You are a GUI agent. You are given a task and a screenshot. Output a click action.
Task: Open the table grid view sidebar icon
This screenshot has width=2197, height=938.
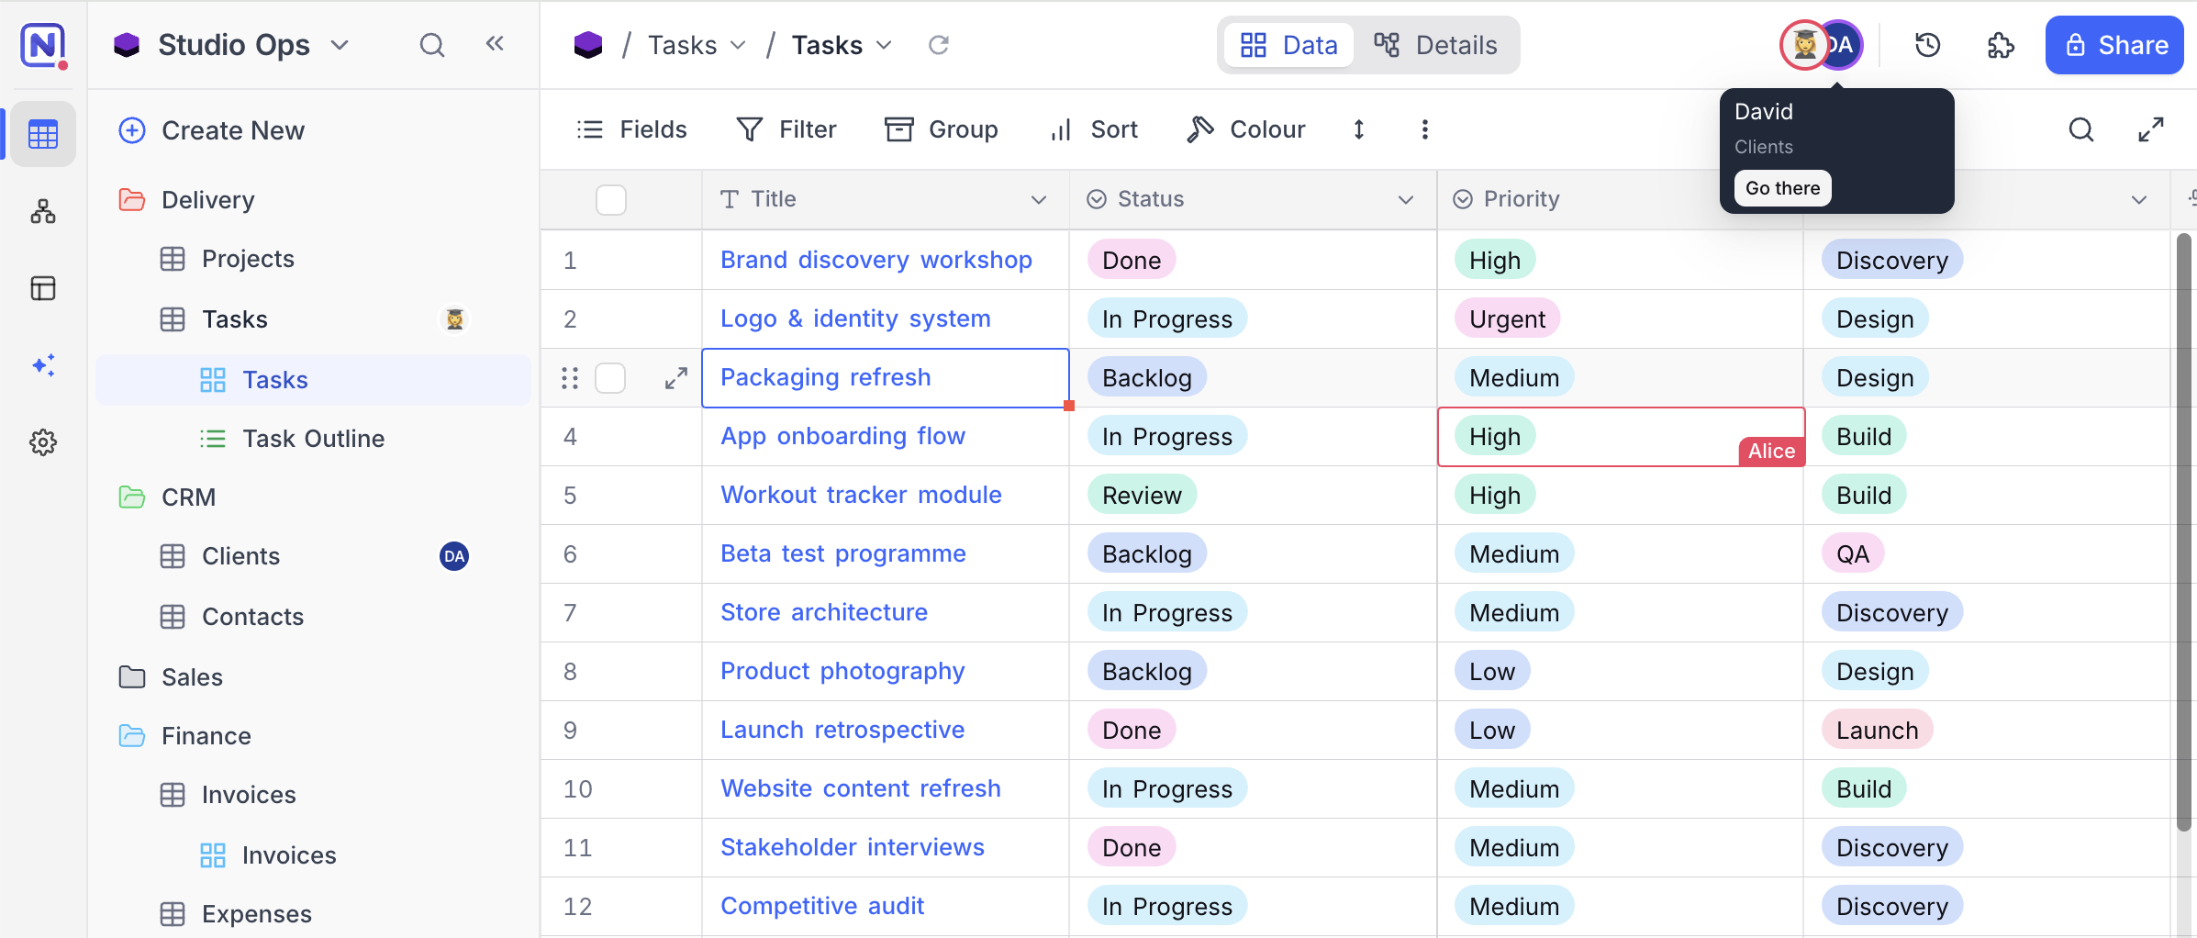point(43,134)
